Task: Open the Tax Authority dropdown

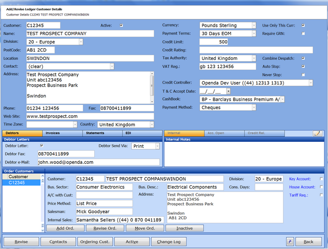Action: coord(254,59)
